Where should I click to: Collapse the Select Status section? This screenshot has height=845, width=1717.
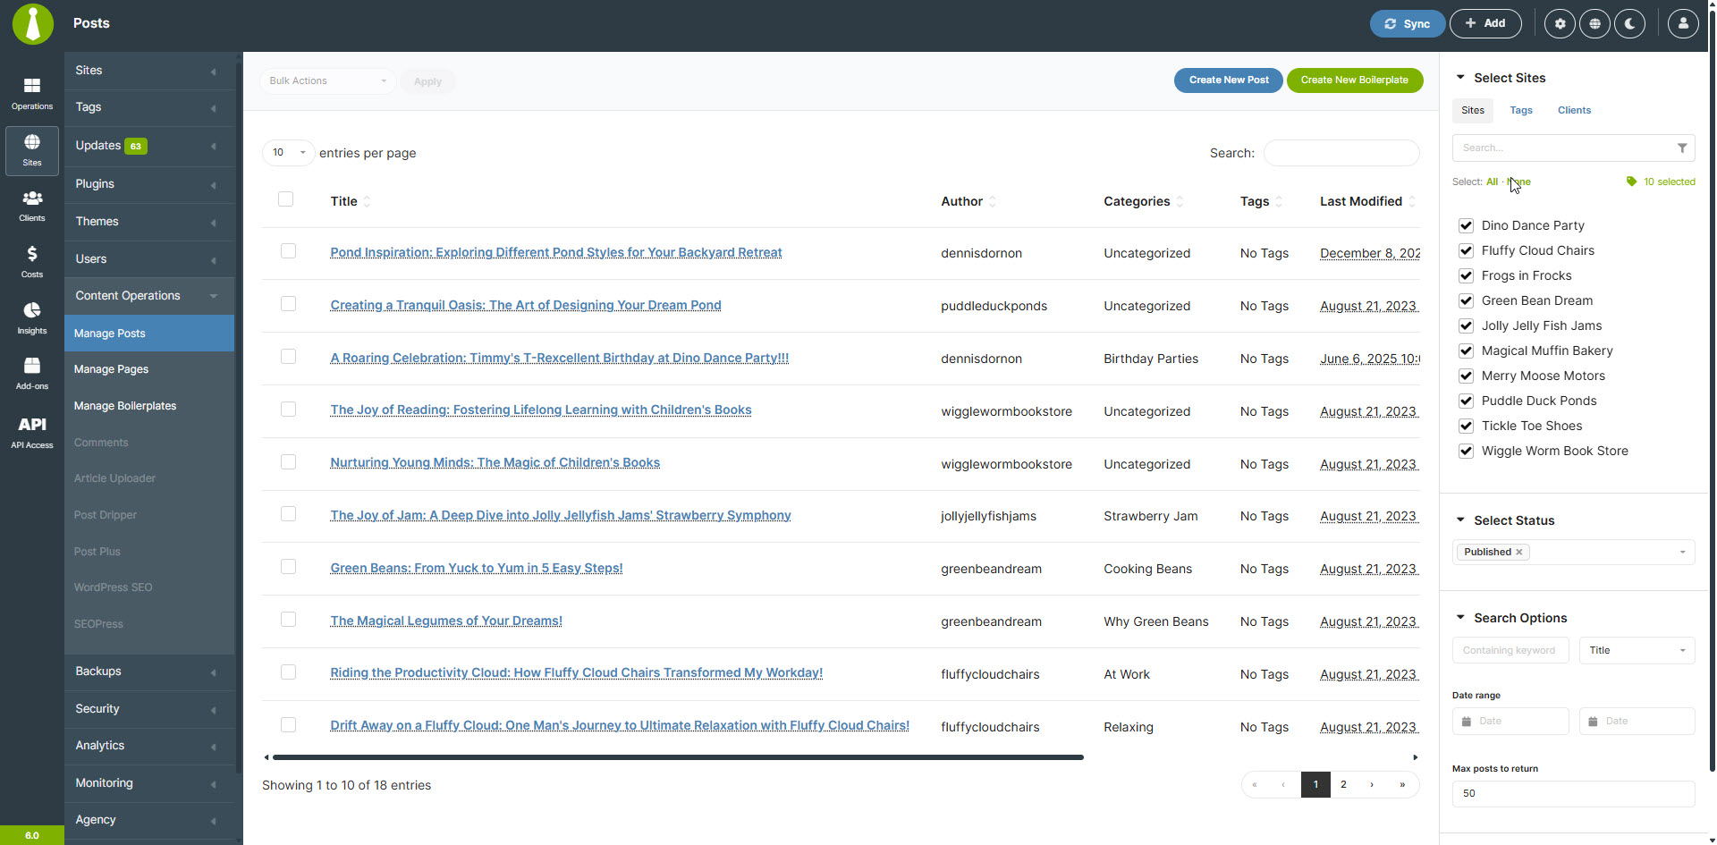click(1461, 520)
